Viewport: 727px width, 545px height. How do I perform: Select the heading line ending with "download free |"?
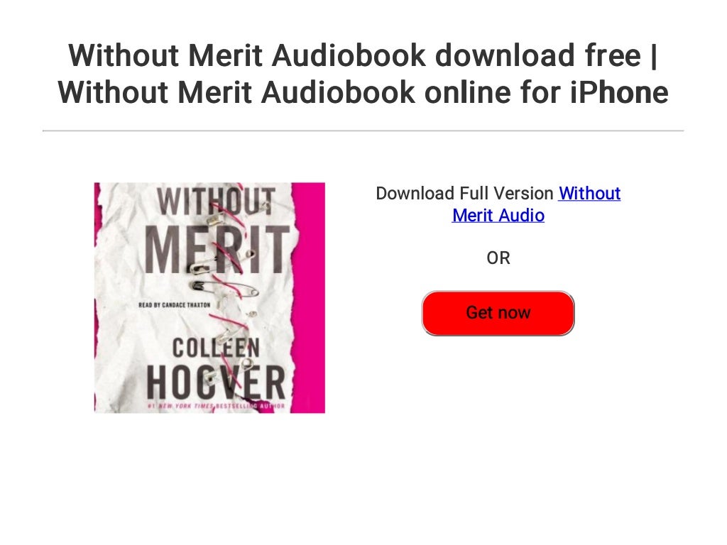point(363,55)
